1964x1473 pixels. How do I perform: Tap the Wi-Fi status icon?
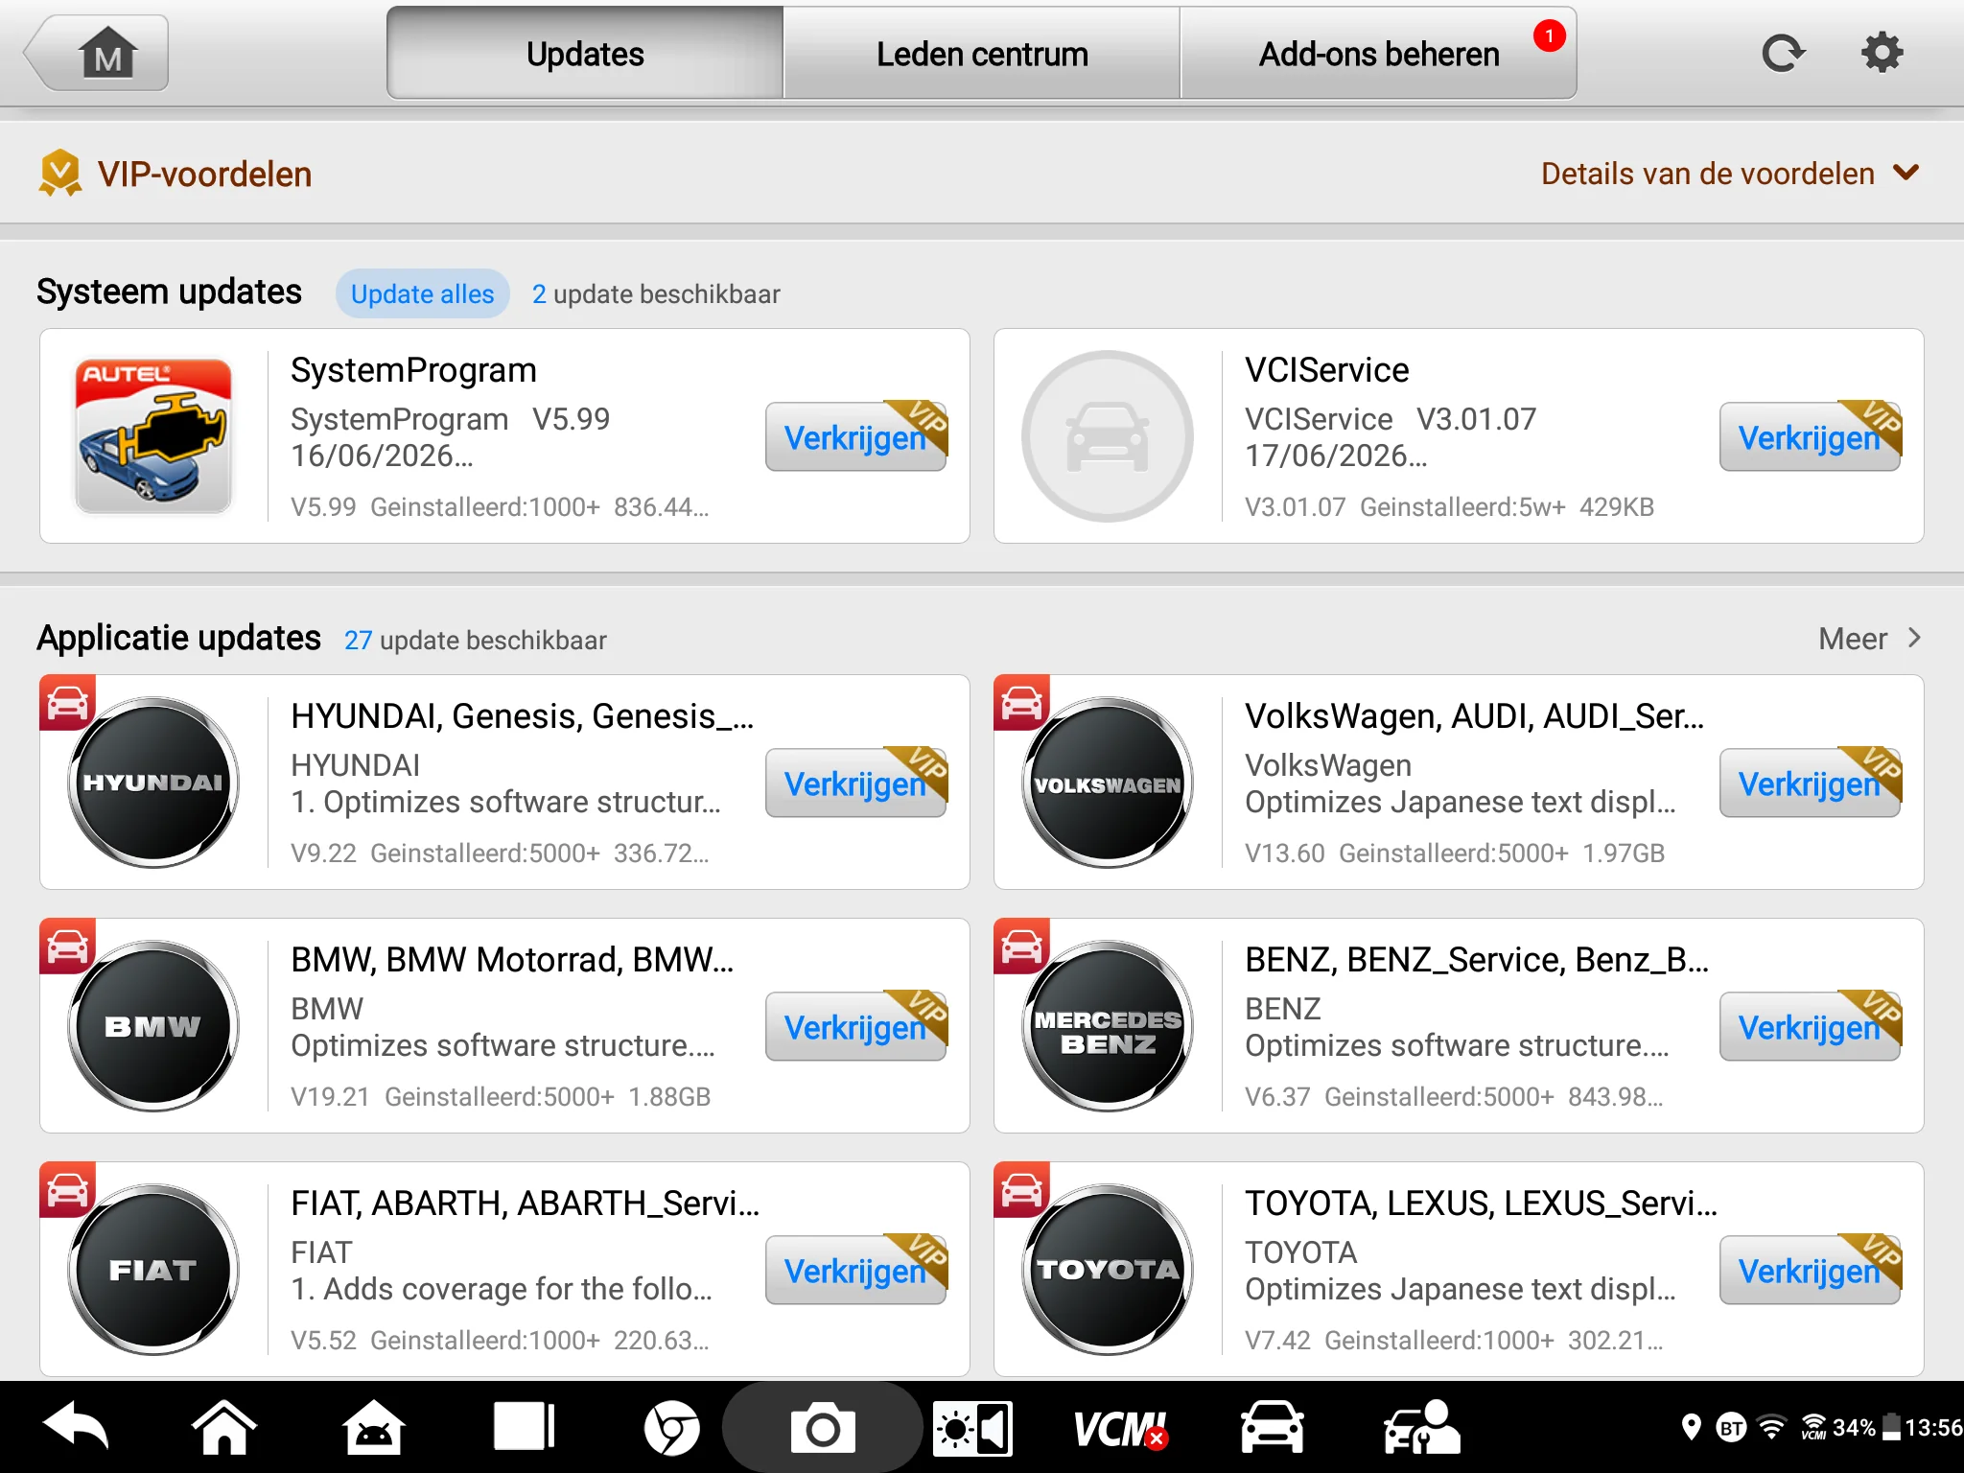coord(1772,1428)
